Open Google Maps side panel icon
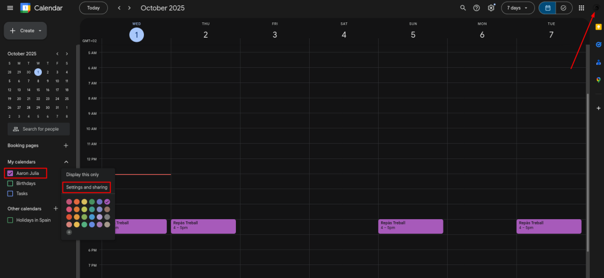 (598, 80)
